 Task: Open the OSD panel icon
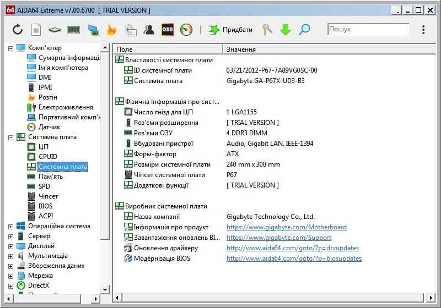(168, 30)
